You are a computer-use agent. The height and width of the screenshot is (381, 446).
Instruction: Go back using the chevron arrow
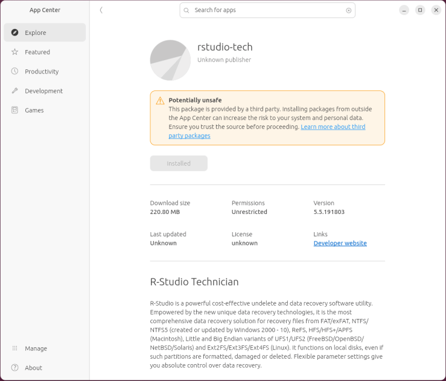[x=101, y=10]
